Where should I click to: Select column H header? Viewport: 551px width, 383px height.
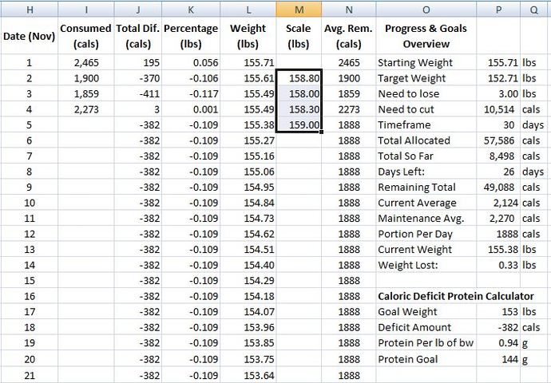click(x=30, y=10)
